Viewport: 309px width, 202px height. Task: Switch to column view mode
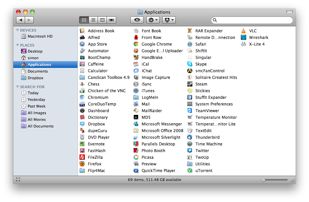tap(102, 20)
